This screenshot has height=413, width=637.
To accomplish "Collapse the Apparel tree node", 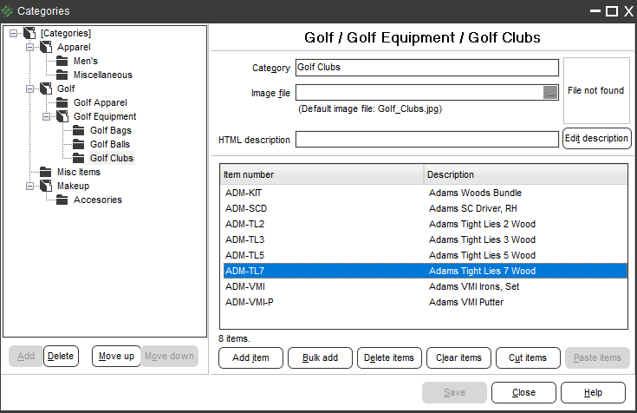I will click(29, 47).
